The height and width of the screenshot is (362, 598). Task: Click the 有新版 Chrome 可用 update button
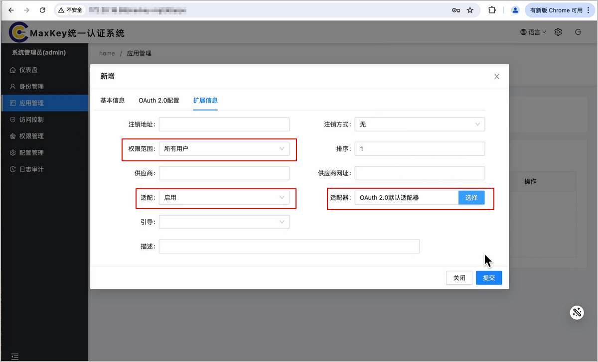coord(560,10)
